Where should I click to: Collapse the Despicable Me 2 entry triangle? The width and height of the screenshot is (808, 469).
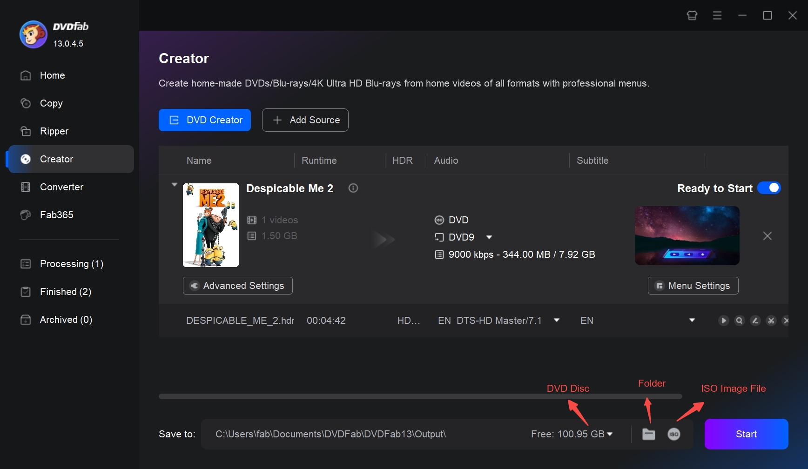click(x=174, y=184)
